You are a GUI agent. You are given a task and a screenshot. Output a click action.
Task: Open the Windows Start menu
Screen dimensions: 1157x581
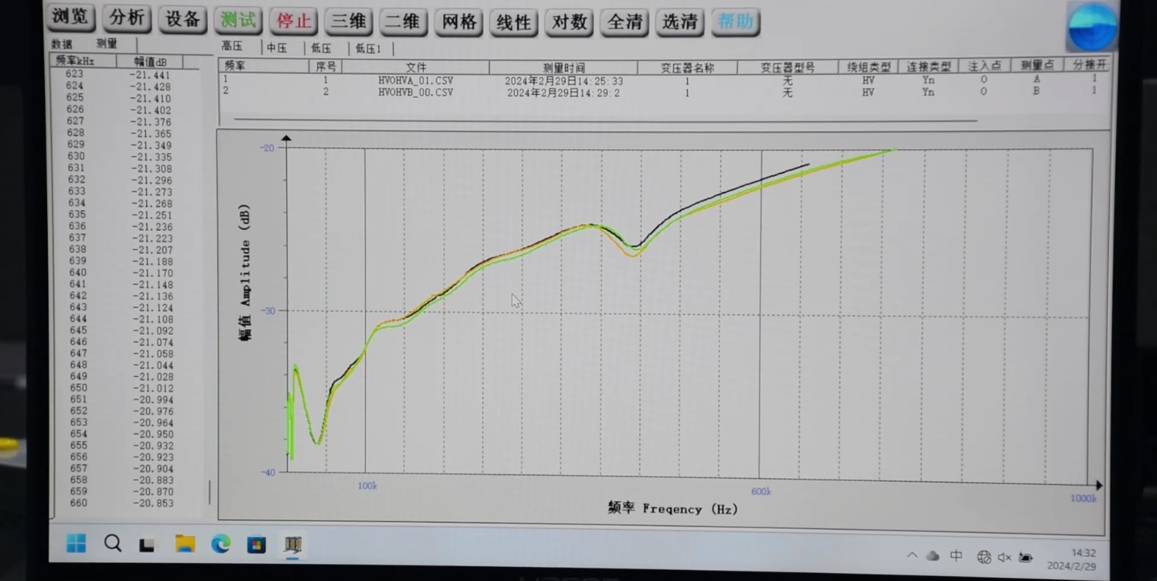point(76,544)
